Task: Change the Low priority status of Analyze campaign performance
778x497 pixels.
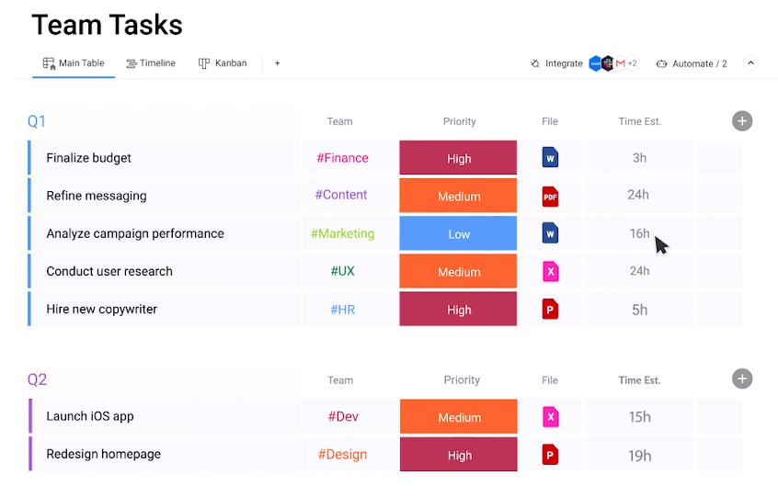Action: tap(458, 233)
